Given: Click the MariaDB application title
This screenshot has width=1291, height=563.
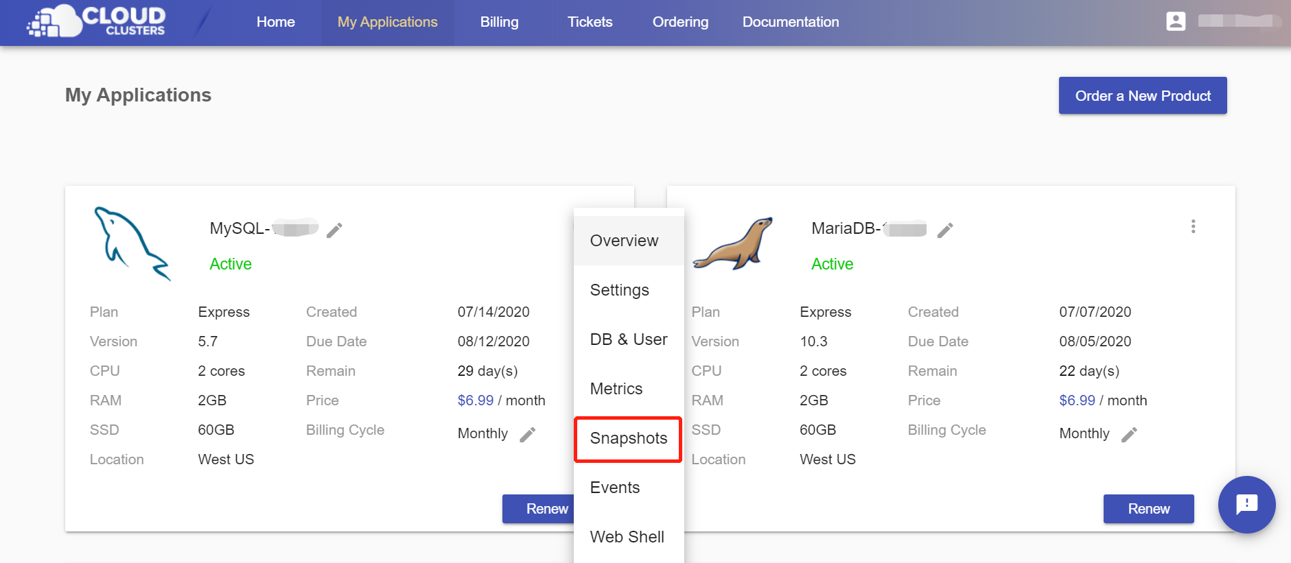Looking at the screenshot, I should (869, 228).
